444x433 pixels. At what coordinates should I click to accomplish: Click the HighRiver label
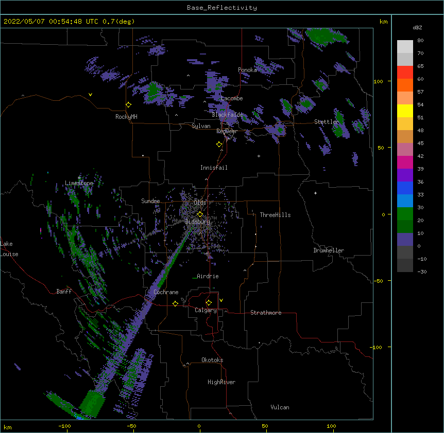(221, 382)
